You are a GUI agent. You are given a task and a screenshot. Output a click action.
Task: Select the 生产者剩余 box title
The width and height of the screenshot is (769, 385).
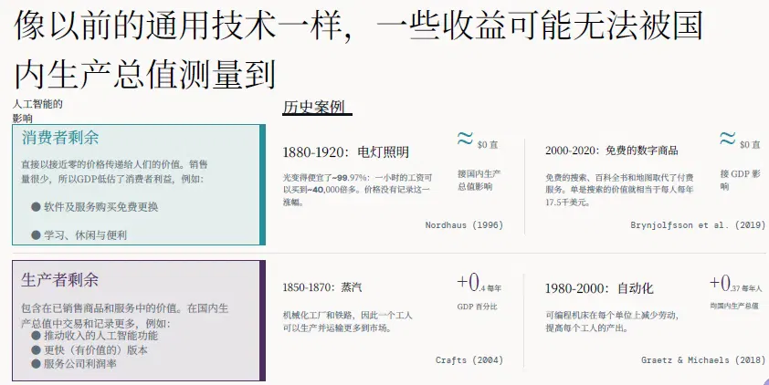point(60,280)
